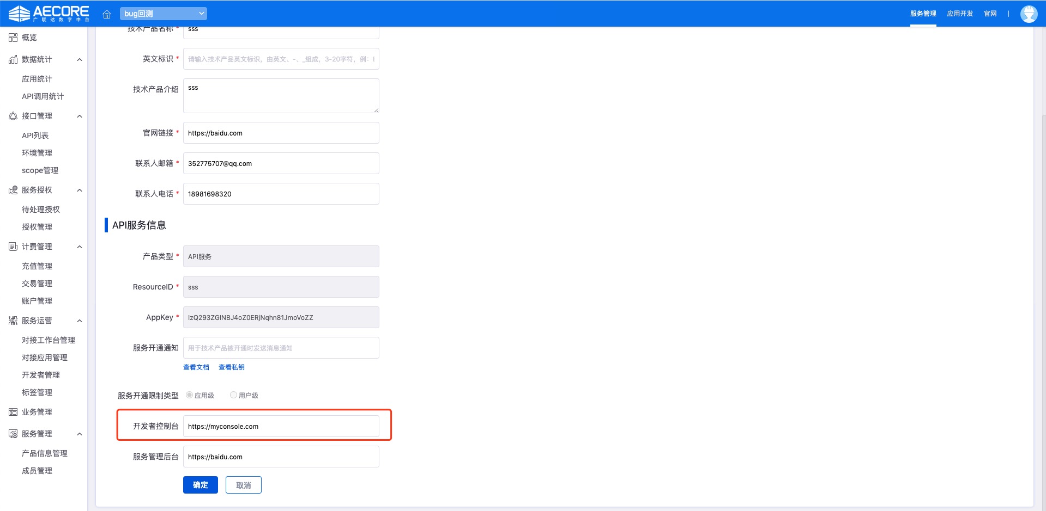The image size is (1046, 511).
Task: Click the 接口管理 sidebar icon
Action: click(x=13, y=116)
